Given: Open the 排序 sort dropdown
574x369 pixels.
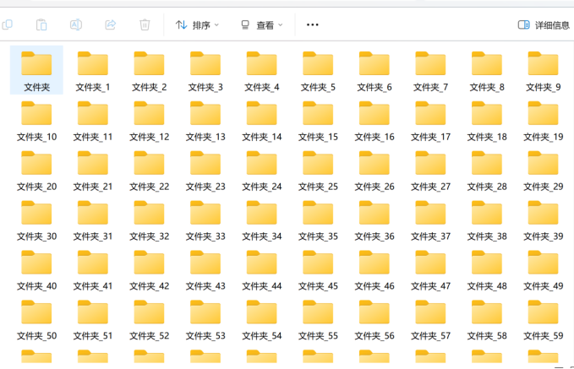Looking at the screenshot, I should coord(197,24).
